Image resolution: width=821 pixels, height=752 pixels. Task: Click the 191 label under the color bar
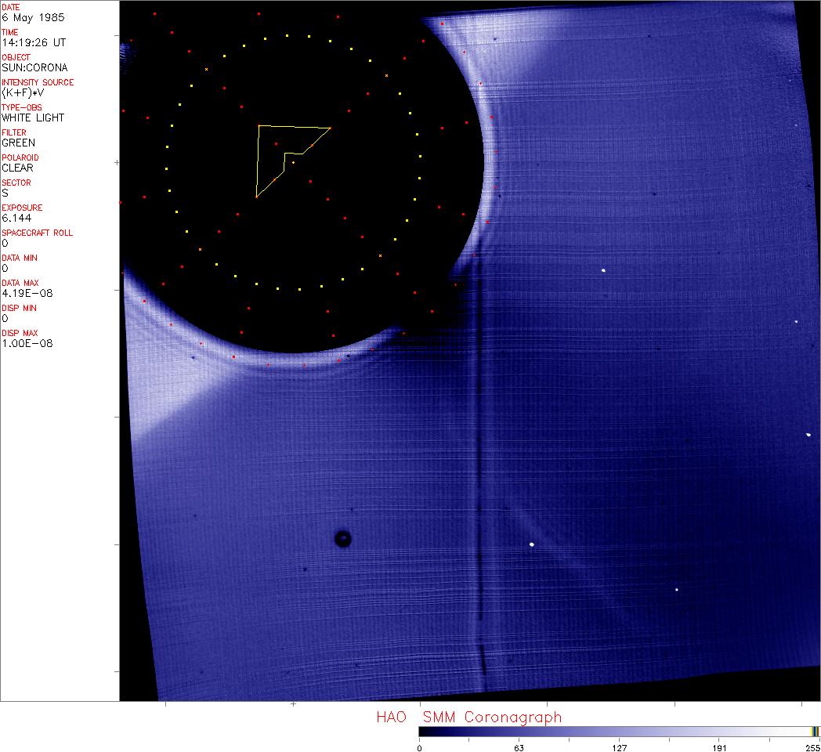click(x=719, y=747)
